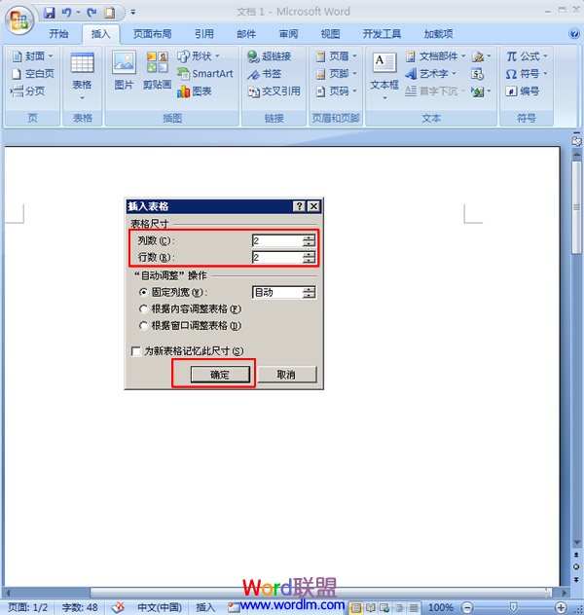Screen dimensions: 584x615
Task: Switch to outline view
Action: click(399, 607)
